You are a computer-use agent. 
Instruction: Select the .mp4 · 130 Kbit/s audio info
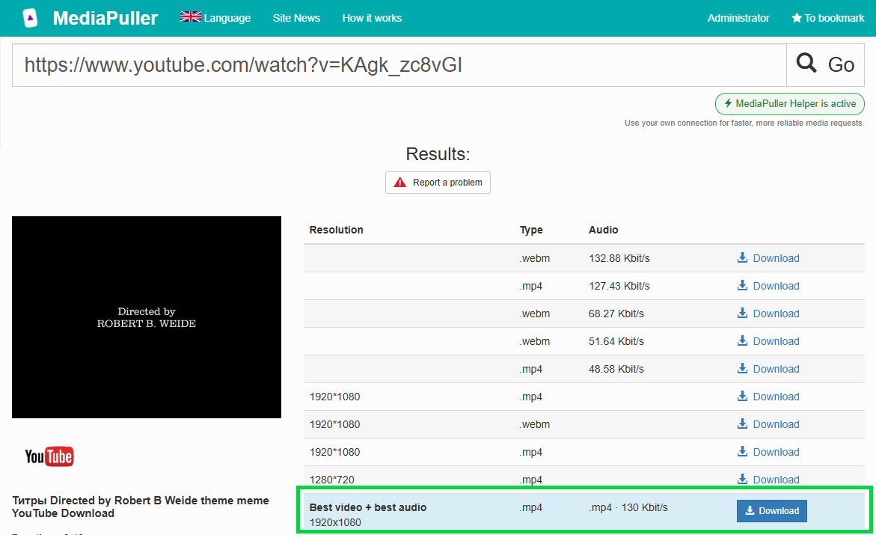(x=628, y=507)
